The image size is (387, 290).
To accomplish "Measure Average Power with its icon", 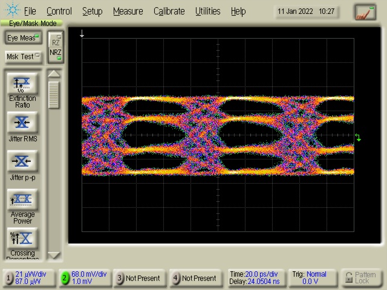I will (x=22, y=199).
